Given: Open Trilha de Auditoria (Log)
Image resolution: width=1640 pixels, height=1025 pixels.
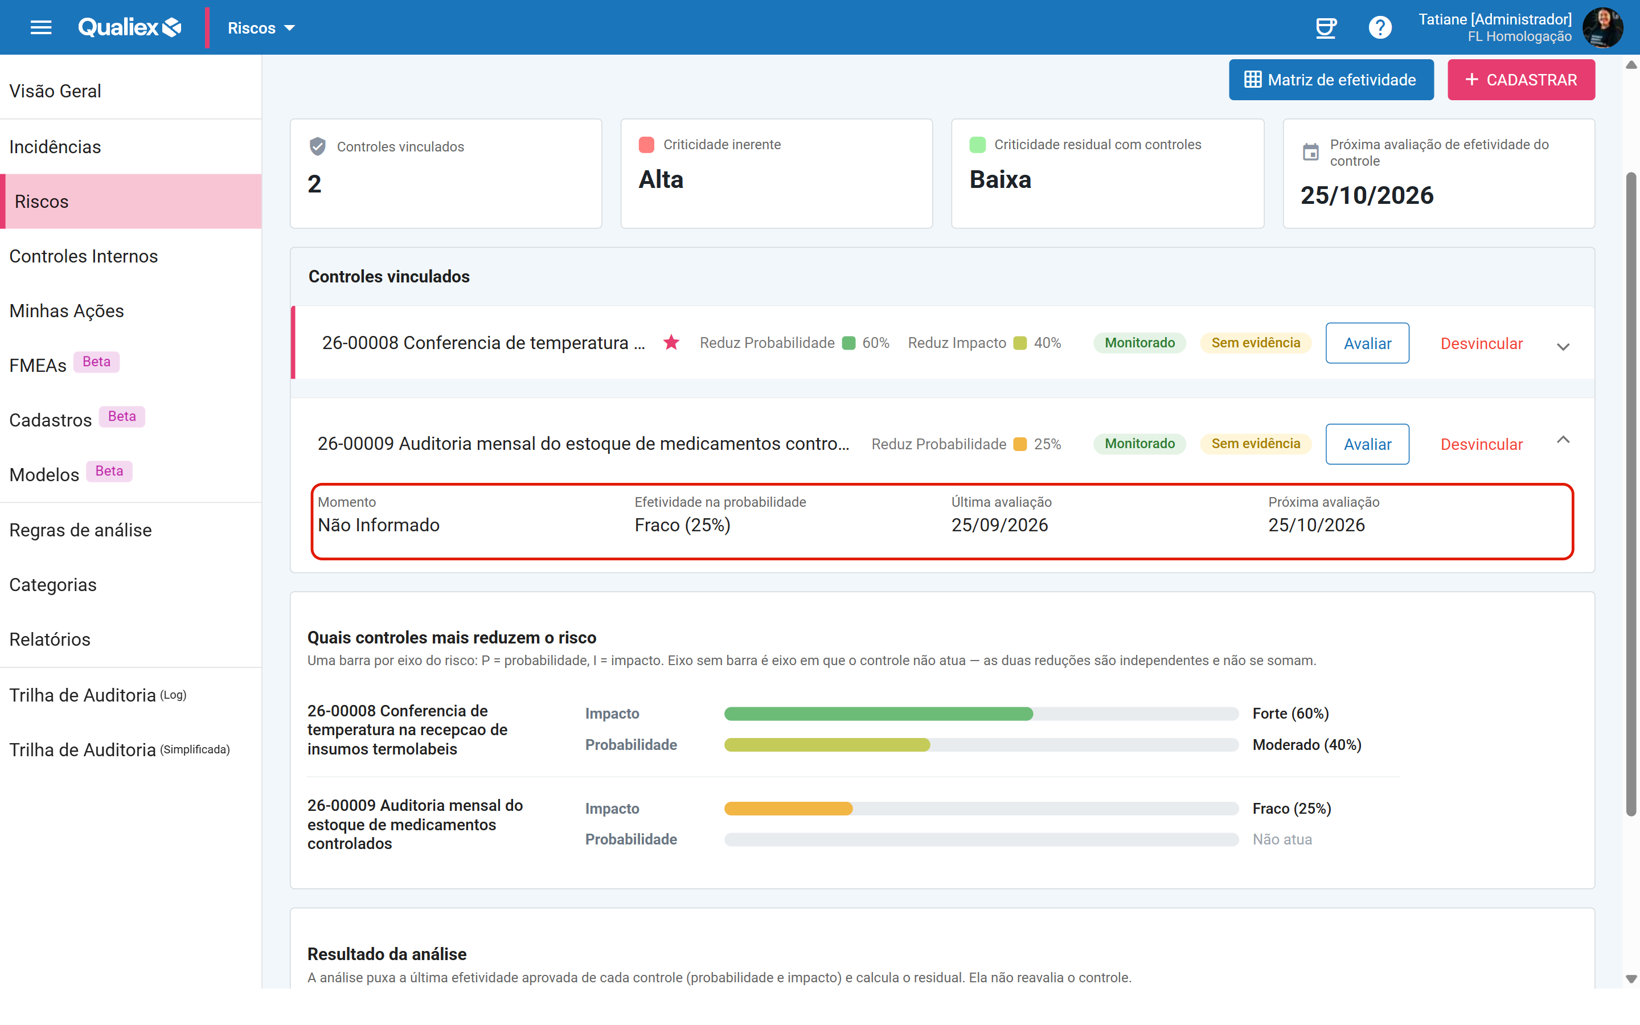Looking at the screenshot, I should 131,695.
